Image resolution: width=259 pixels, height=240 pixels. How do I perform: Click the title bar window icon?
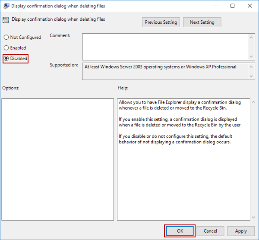6,6
